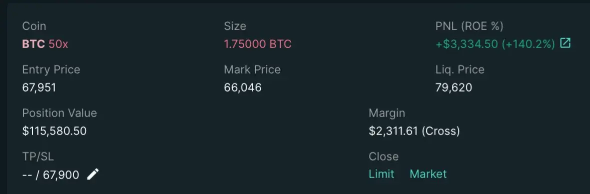Click the Liq. Price value 79,620
The height and width of the screenshot is (194, 590).
pyautogui.click(x=454, y=87)
